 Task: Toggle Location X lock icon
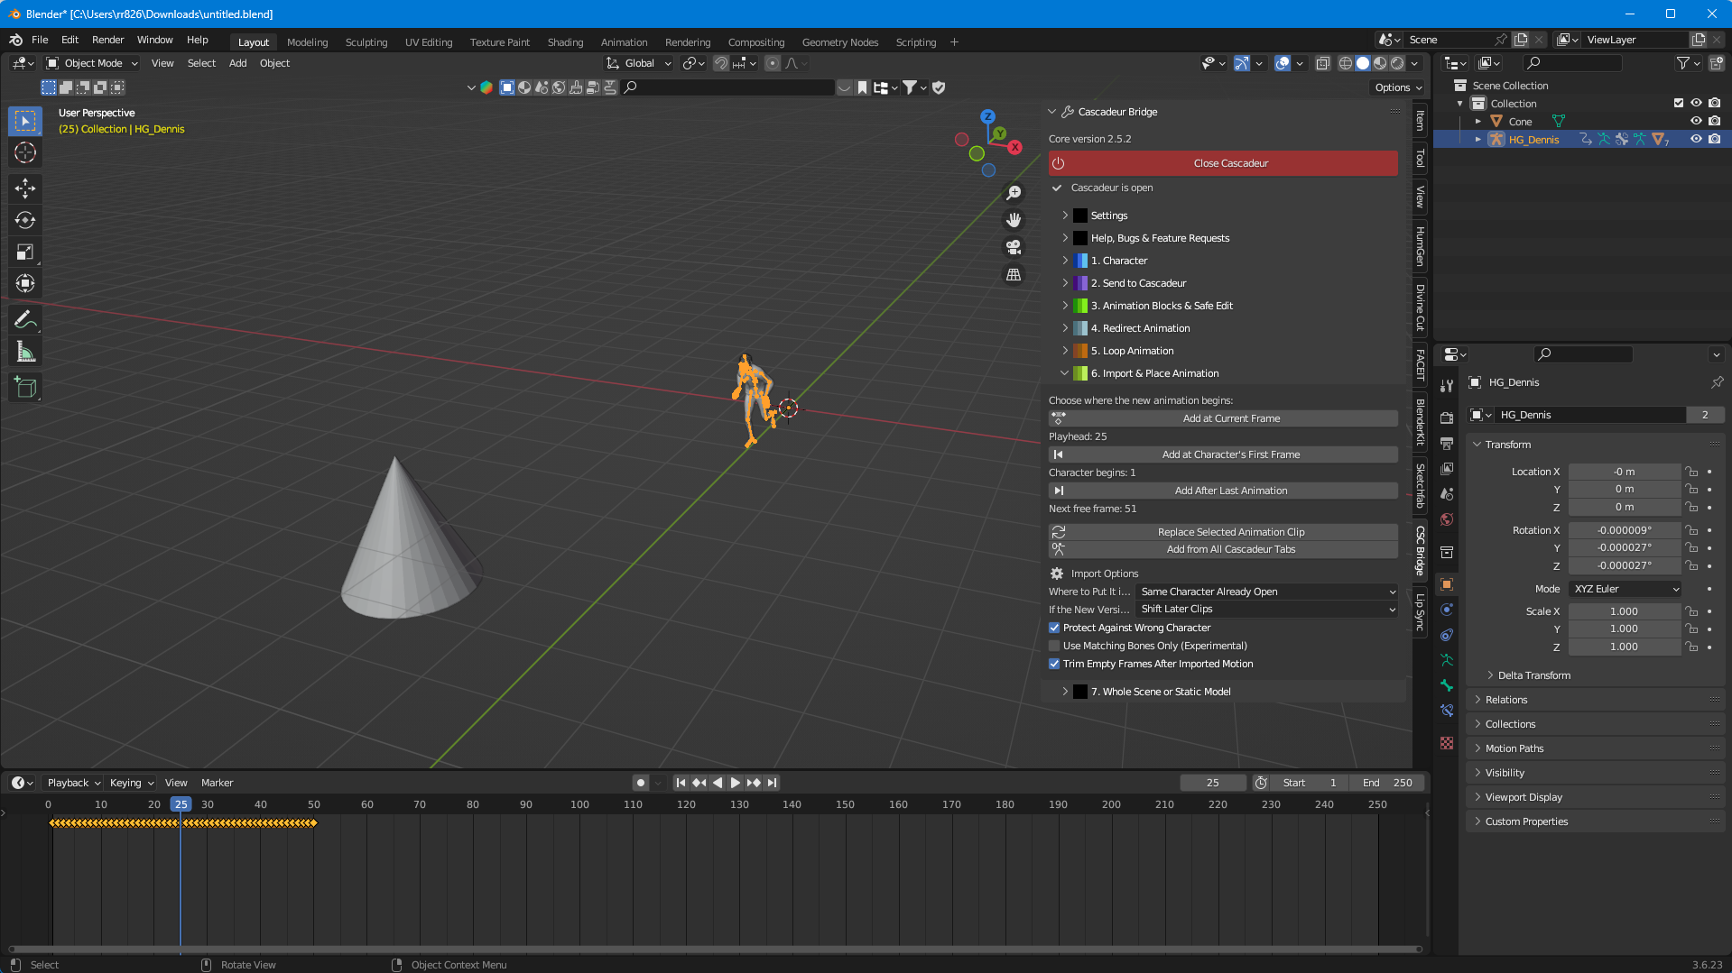[1692, 472]
